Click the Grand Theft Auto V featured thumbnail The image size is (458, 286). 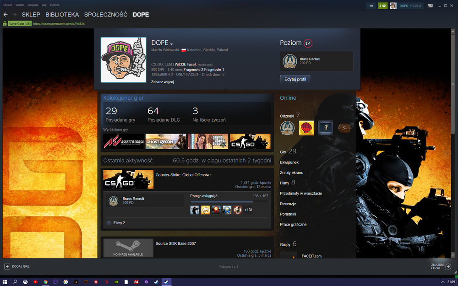(x=207, y=141)
